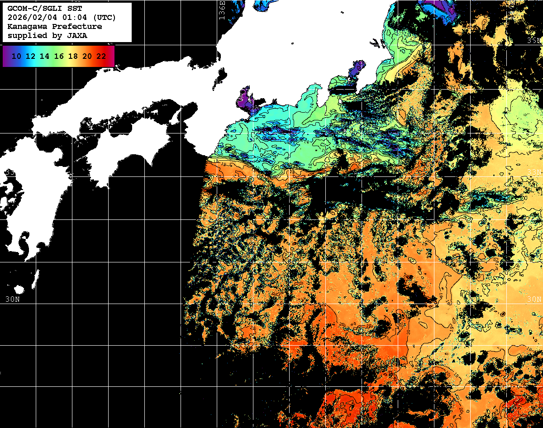Screen dimensions: 543x428
Task: Click the 35N latitude label at right edge
Action: (x=534, y=41)
